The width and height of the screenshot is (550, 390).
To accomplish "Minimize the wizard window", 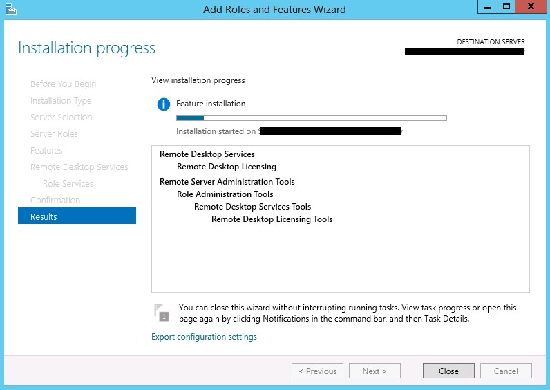I will coord(487,7).
